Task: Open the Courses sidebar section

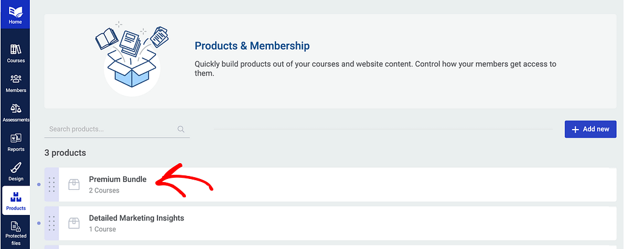Action: point(15,54)
